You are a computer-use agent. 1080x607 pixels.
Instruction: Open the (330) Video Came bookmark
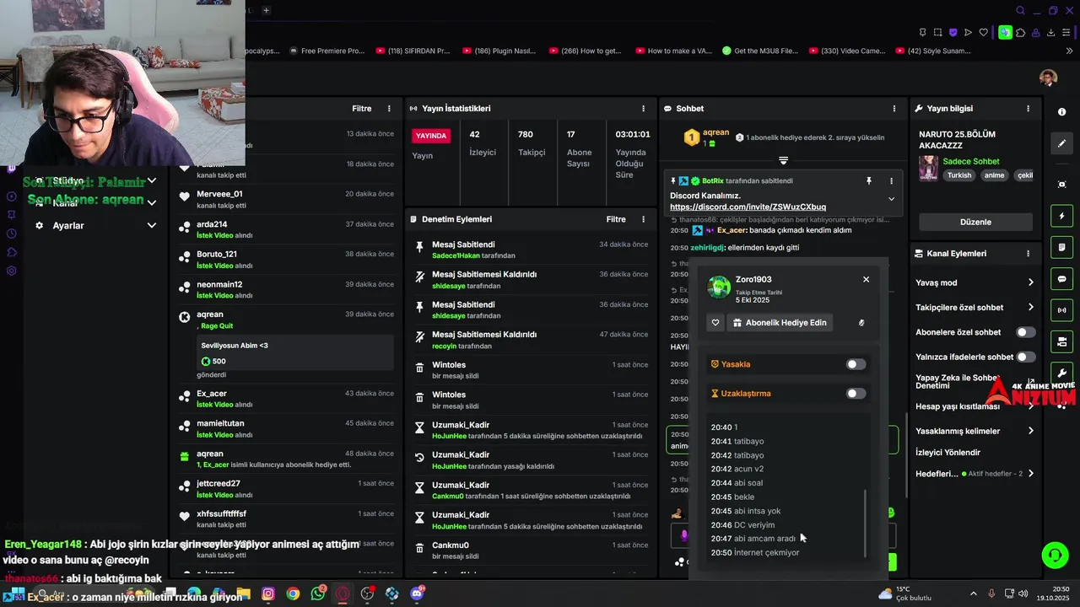tap(847, 51)
